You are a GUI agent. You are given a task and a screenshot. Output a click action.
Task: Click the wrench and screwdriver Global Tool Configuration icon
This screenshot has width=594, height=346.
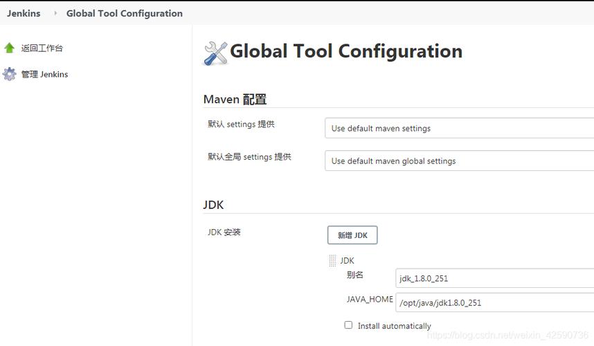coord(215,53)
